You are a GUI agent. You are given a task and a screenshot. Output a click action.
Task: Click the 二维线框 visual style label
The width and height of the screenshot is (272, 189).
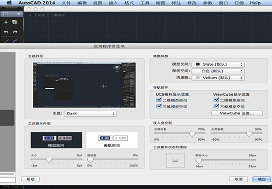tap(58, 15)
